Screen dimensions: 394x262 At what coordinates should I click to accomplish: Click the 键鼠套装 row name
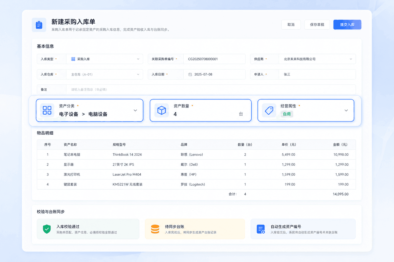[x=70, y=184]
